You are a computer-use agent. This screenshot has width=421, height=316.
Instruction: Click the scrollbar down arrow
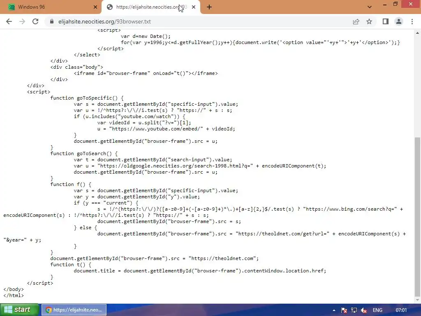[417, 300]
